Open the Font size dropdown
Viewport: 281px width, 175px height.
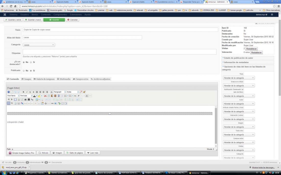pos(26,96)
